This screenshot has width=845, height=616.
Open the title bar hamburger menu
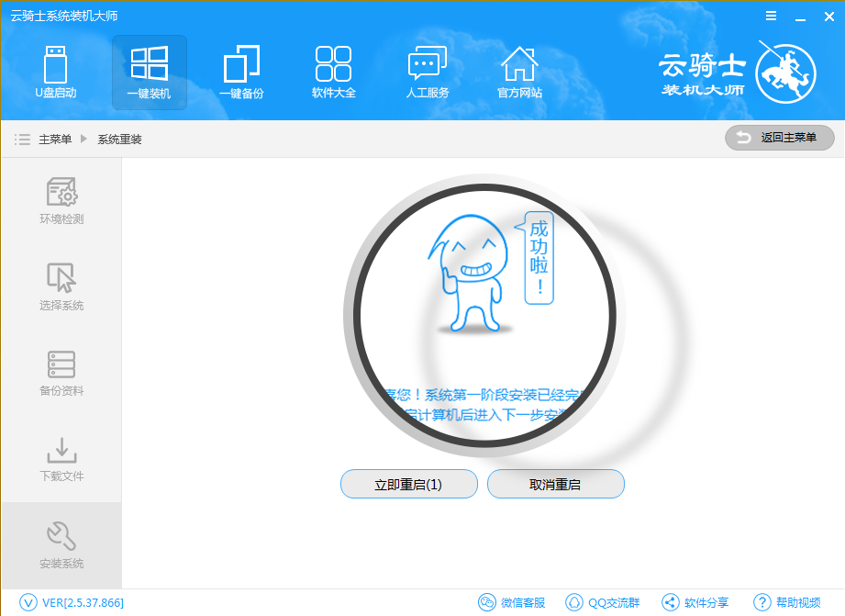tap(772, 17)
